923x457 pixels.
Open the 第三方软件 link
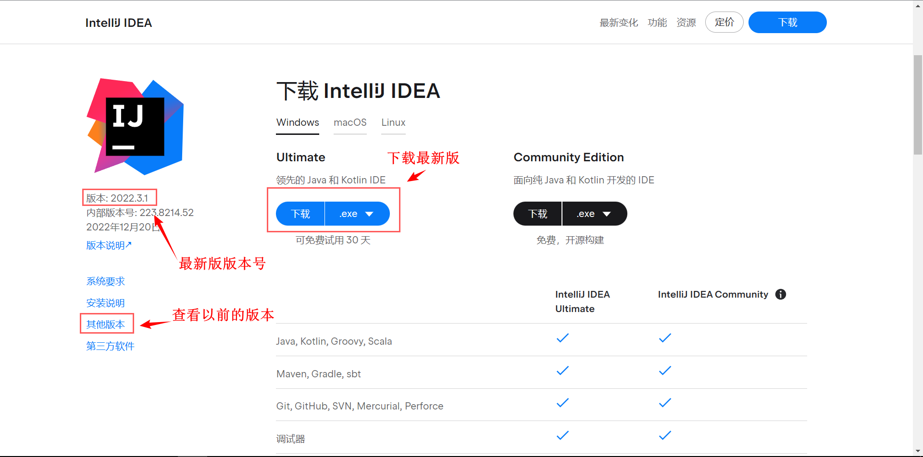tap(110, 346)
